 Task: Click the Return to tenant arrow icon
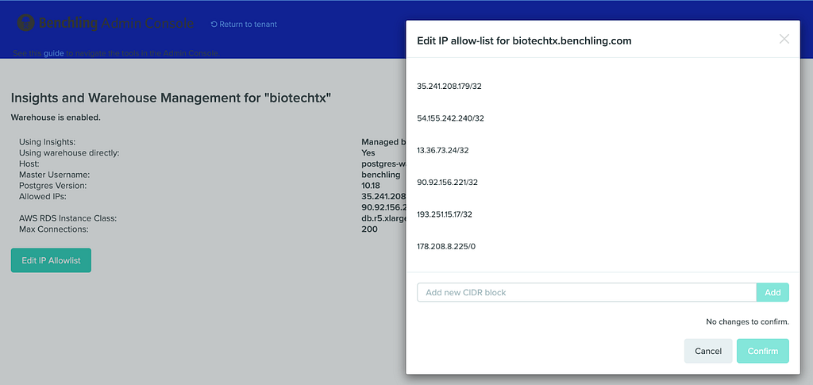[x=214, y=25]
